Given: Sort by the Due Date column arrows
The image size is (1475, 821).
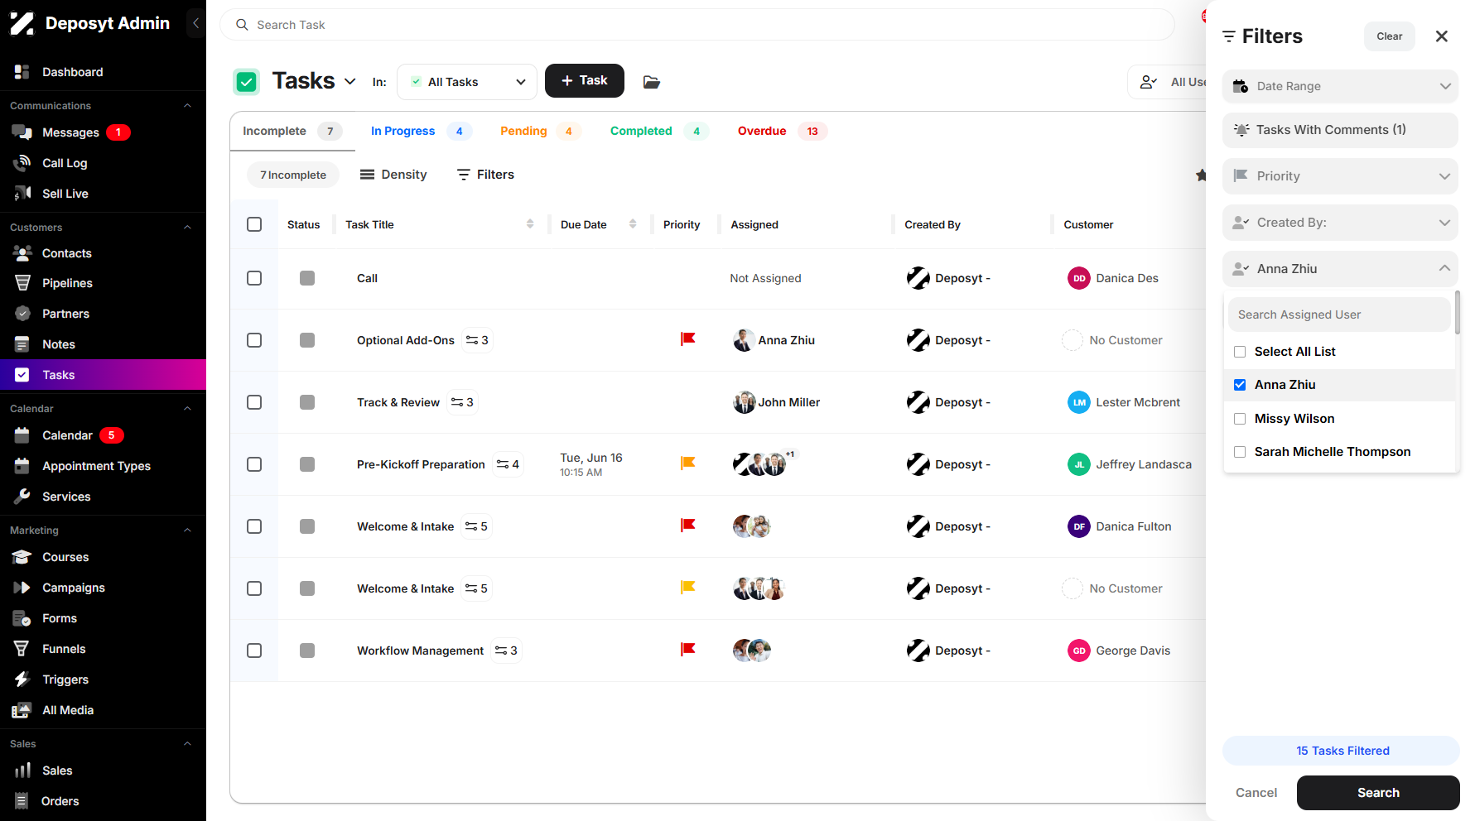Looking at the screenshot, I should [633, 224].
